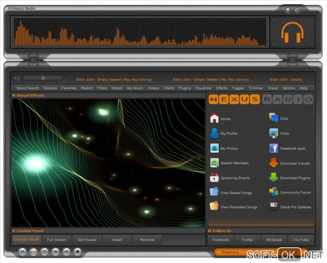Mute audio with the speaker icon
Viewport: 327px width, 263px height.
(17, 78)
